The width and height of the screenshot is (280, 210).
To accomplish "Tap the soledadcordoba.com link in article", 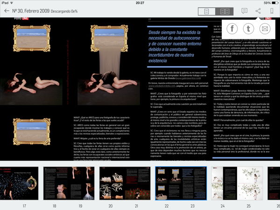I will click(162, 86).
